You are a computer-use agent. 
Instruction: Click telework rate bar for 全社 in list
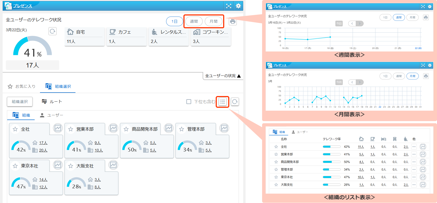[x=332, y=147]
